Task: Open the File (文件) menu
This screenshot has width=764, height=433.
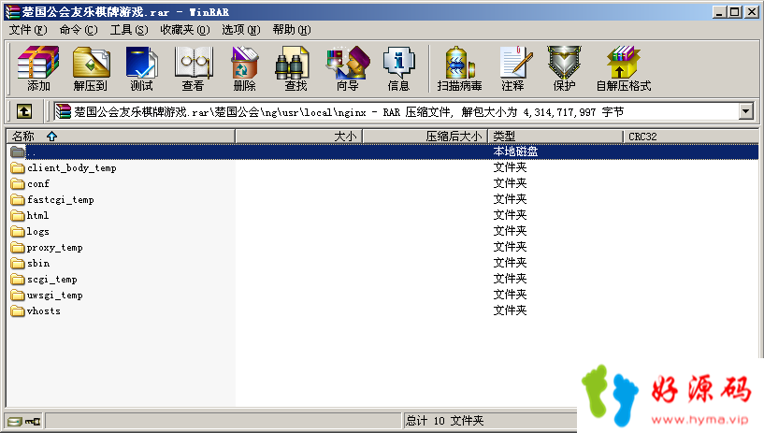Action: (28, 30)
